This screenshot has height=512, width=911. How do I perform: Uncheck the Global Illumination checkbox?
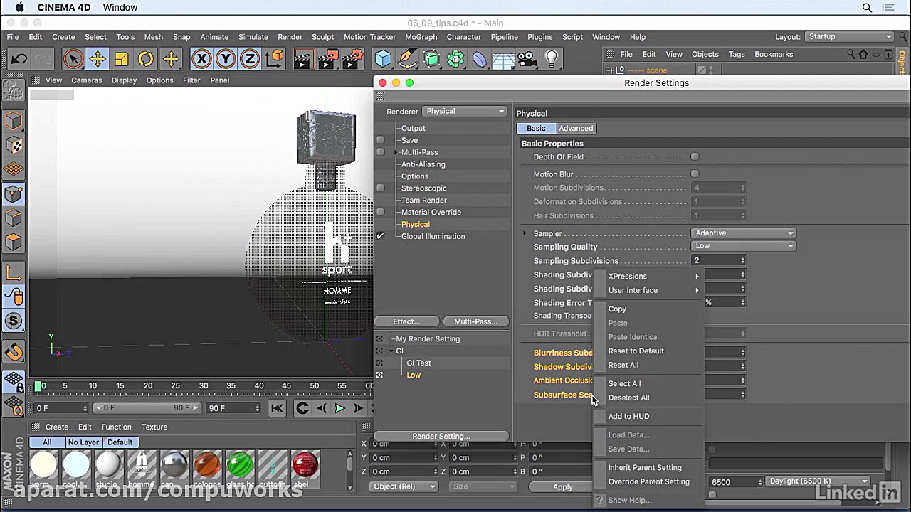[x=380, y=236]
